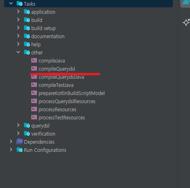This screenshot has width=190, height=188.
Task: Click the compileTestJava task icon
Action: click(34, 85)
